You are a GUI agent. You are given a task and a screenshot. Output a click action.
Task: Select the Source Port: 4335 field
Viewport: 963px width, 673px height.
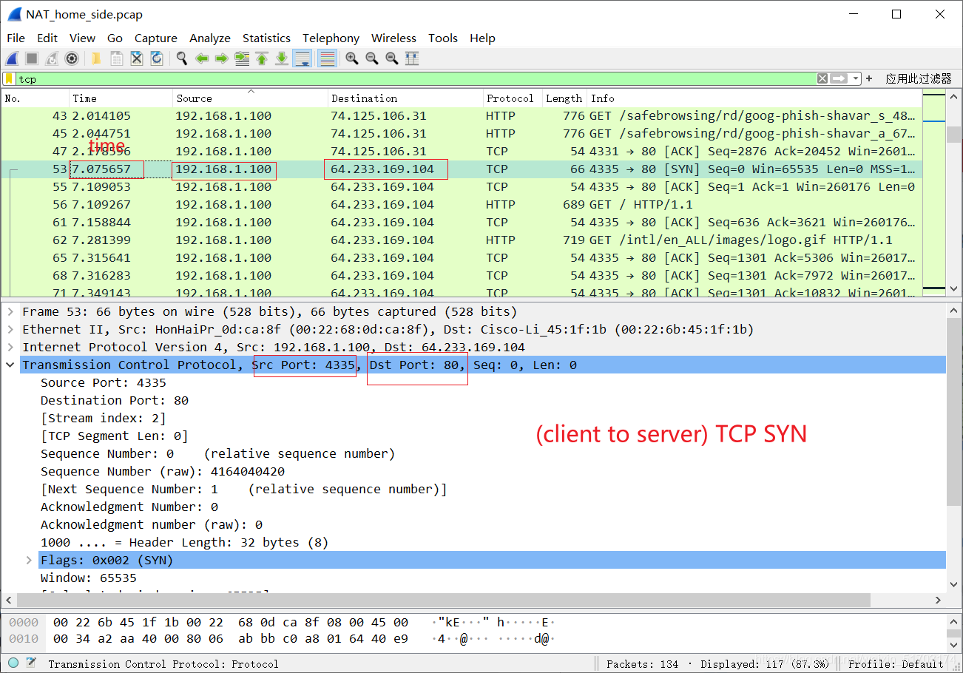(x=104, y=382)
